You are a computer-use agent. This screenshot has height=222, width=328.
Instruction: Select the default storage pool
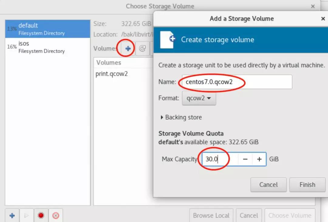tap(48, 29)
